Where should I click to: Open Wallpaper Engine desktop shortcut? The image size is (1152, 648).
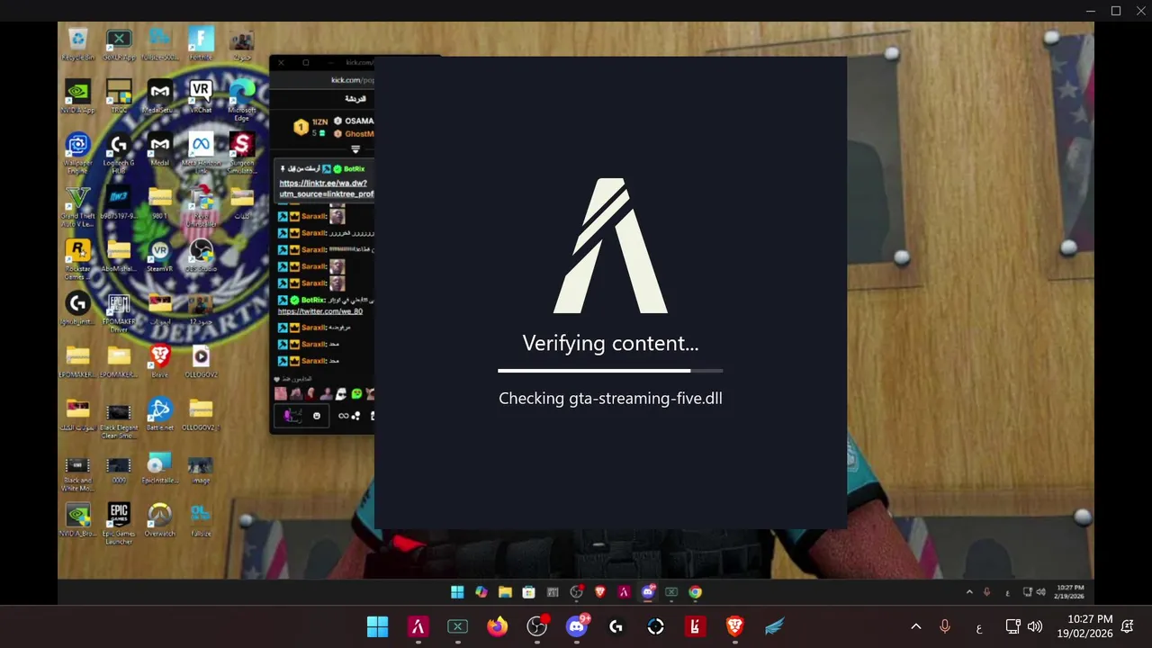point(77,152)
